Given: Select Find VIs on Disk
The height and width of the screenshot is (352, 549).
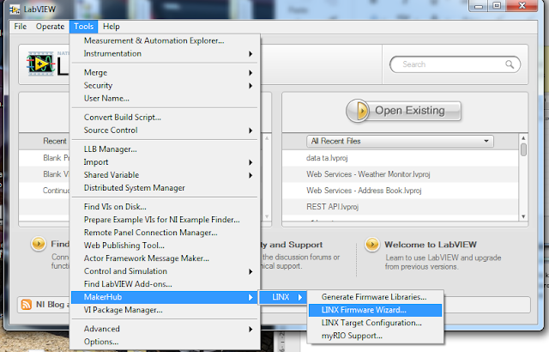Looking at the screenshot, I should [165, 207].
